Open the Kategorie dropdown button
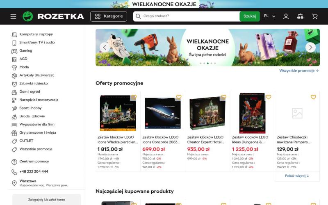 [x=109, y=16]
